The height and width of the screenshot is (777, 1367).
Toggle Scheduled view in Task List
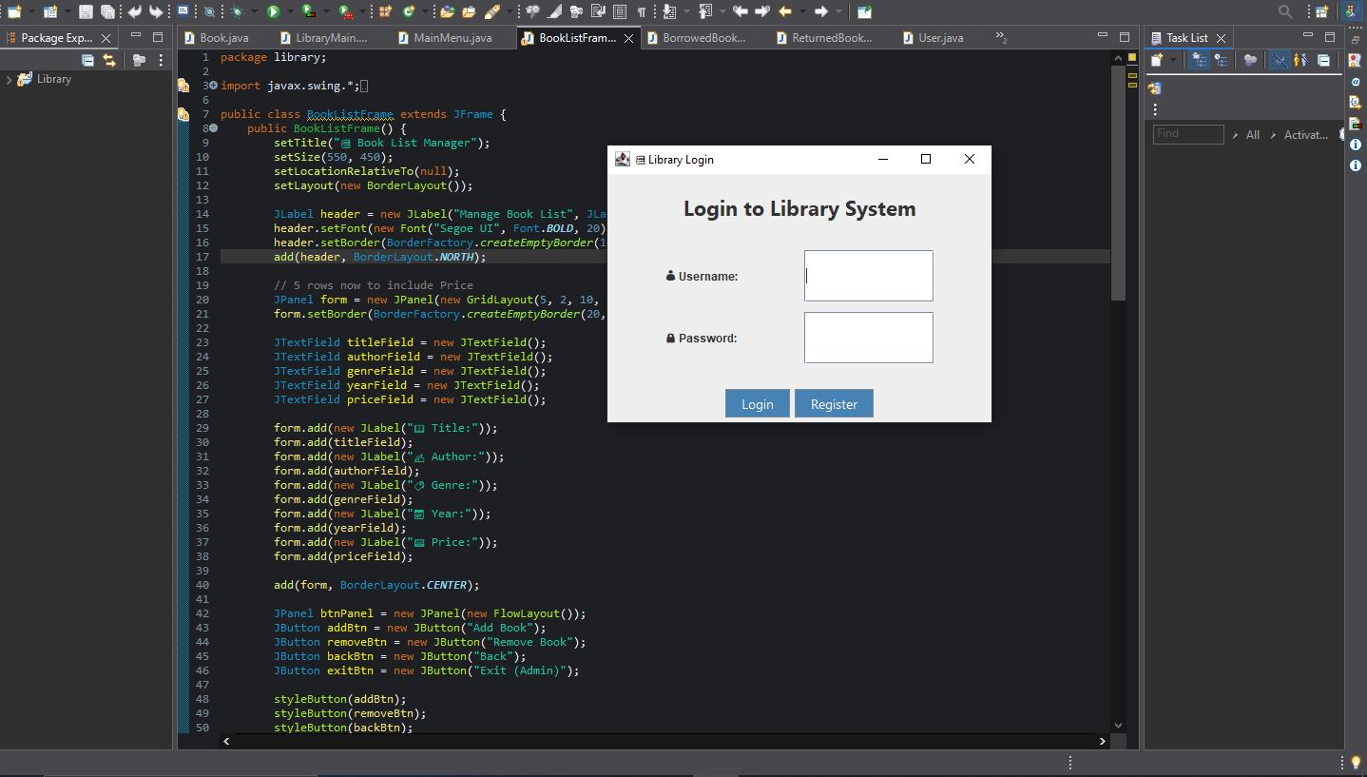click(1222, 59)
